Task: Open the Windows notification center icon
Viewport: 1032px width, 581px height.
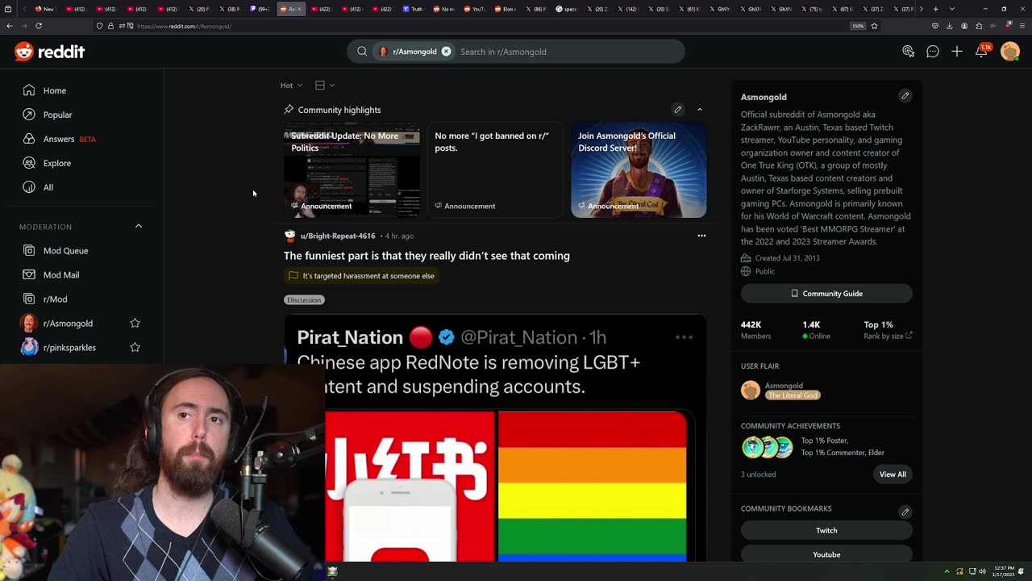Action: 1022,571
